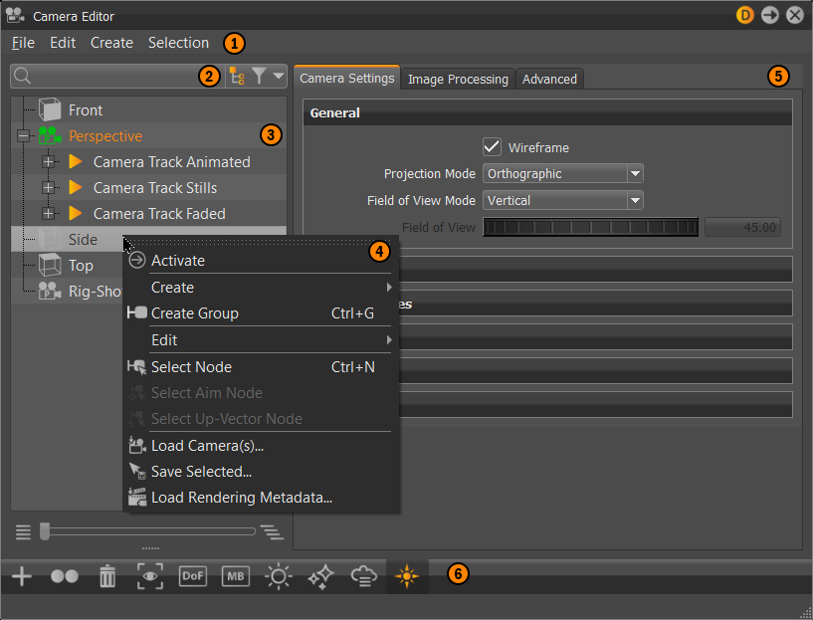Click the eye frame icon in bottom toolbar
The image size is (813, 620).
click(150, 576)
